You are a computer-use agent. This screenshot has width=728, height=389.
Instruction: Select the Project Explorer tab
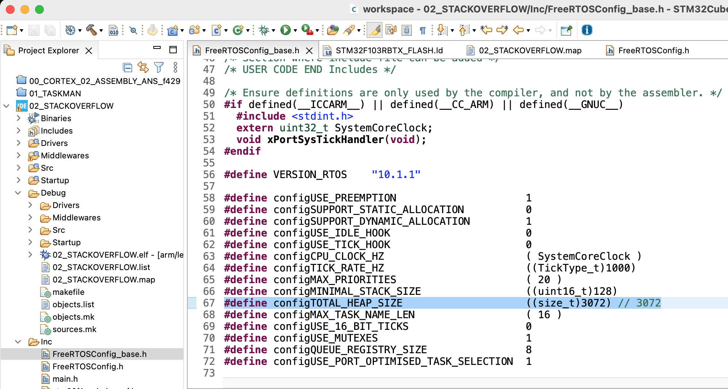tap(49, 50)
